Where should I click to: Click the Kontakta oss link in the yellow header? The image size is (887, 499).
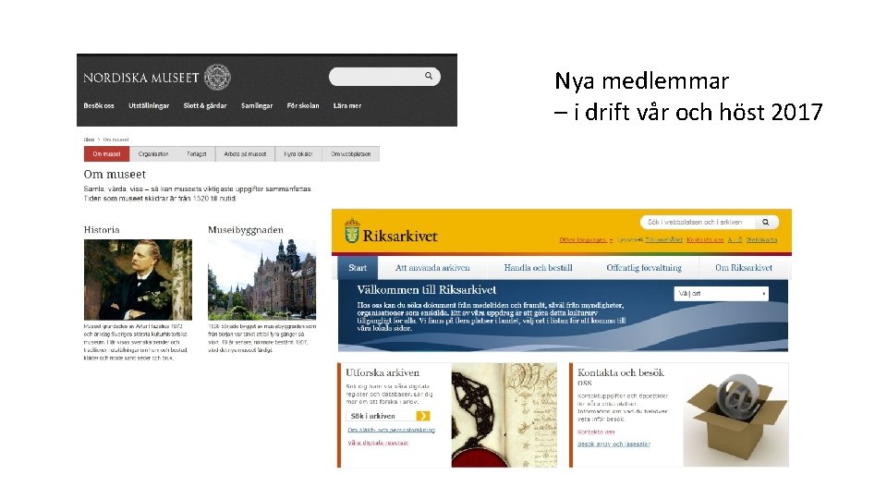[705, 240]
